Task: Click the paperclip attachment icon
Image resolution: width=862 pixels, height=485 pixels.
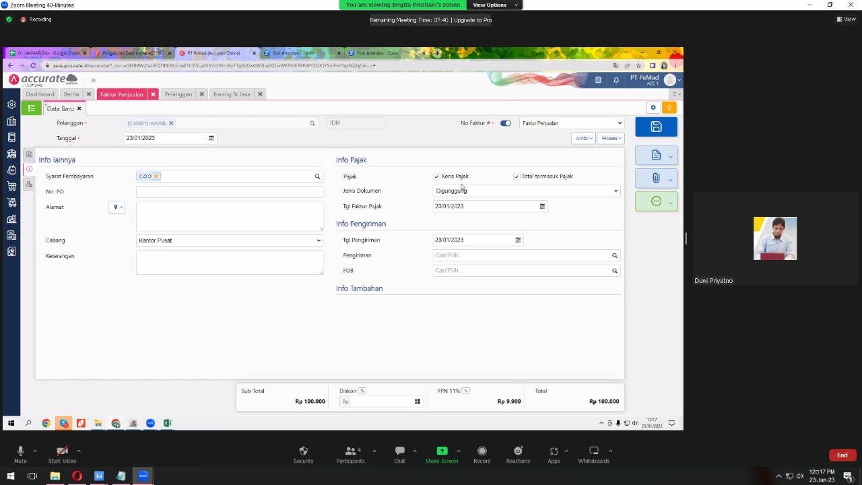Action: tap(656, 178)
